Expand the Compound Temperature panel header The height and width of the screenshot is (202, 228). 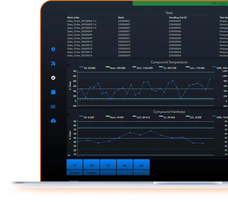tap(169, 62)
